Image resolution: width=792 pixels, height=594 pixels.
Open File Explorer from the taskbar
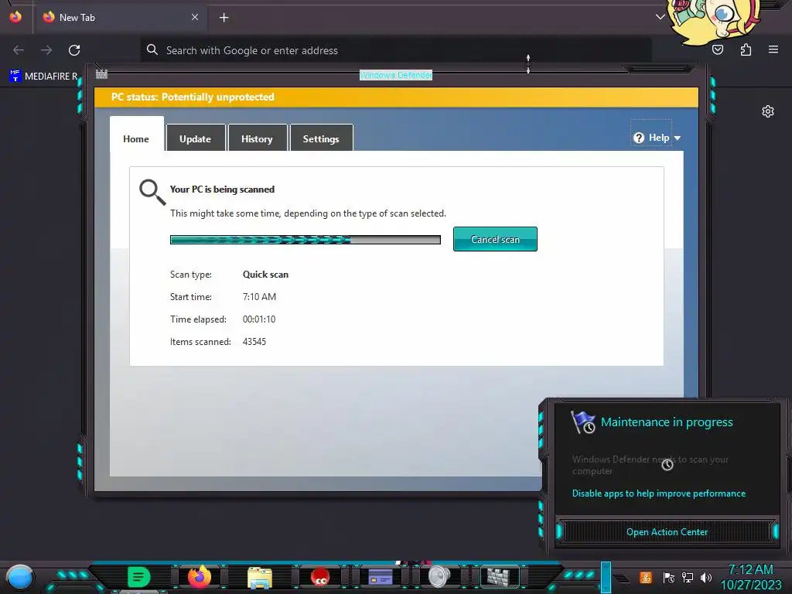[x=260, y=577]
